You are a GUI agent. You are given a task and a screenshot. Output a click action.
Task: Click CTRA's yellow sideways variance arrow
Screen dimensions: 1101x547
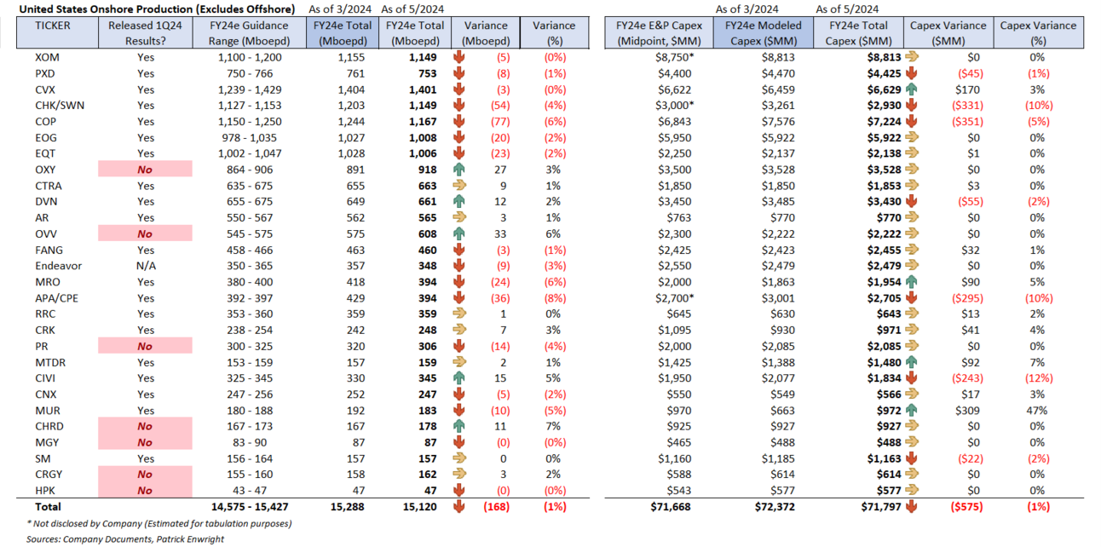[458, 186]
